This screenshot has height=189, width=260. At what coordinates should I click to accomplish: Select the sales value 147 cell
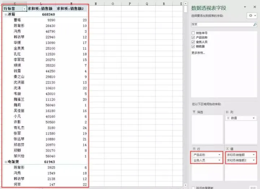tap(52, 184)
